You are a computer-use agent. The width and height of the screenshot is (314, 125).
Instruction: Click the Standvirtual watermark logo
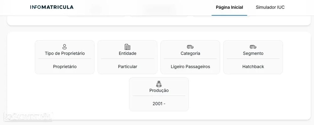[28, 117]
